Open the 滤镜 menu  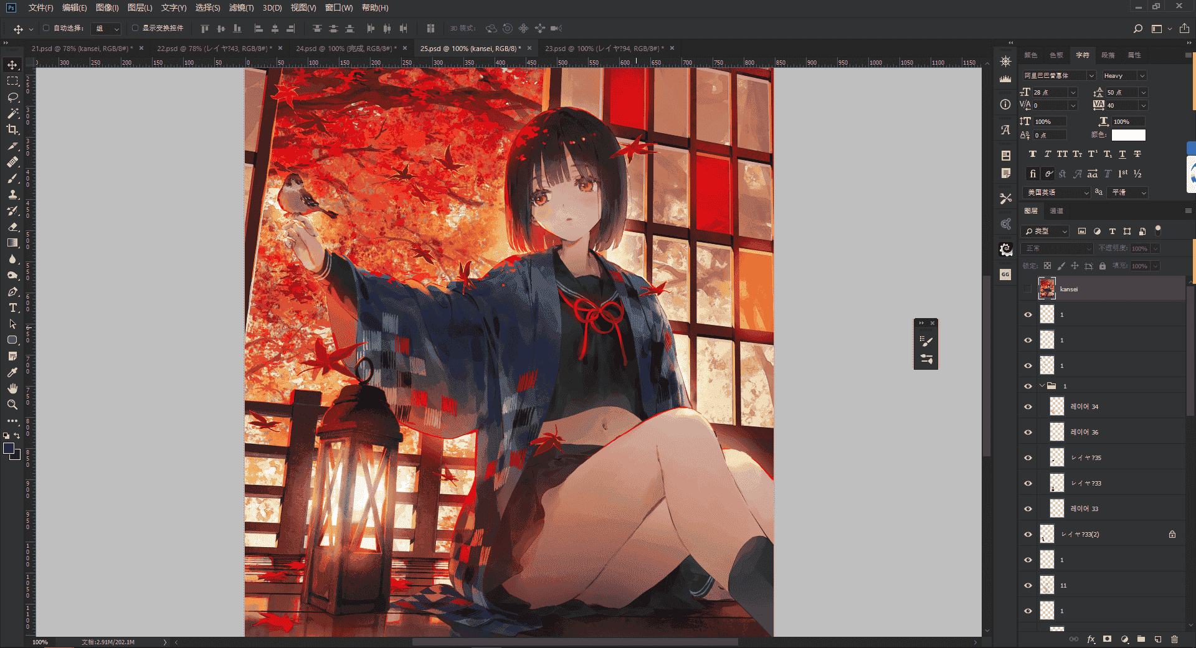pos(241,7)
